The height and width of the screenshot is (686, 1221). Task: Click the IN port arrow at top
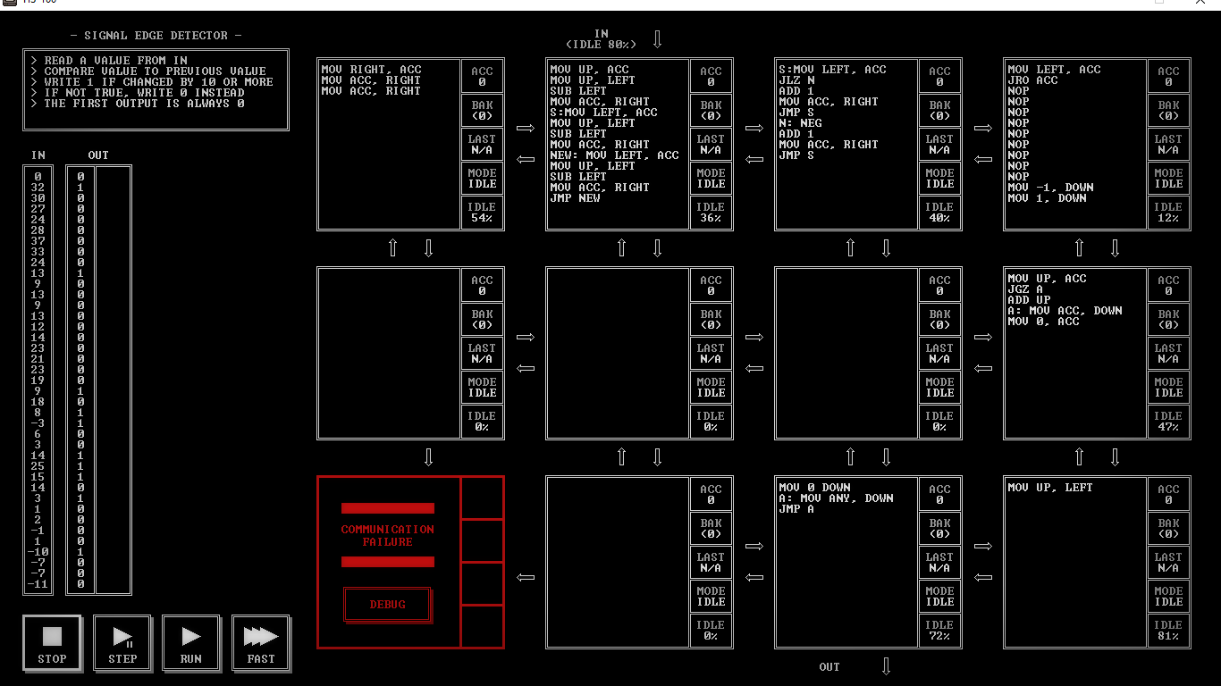click(x=657, y=39)
